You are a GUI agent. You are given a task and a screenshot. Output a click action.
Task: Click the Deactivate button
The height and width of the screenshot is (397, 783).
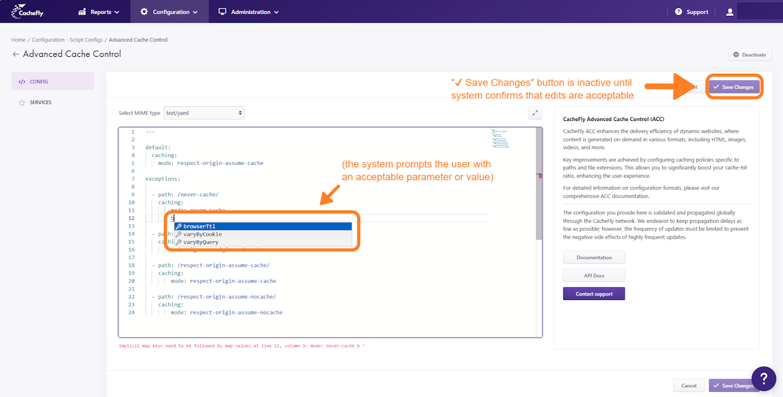coord(750,54)
